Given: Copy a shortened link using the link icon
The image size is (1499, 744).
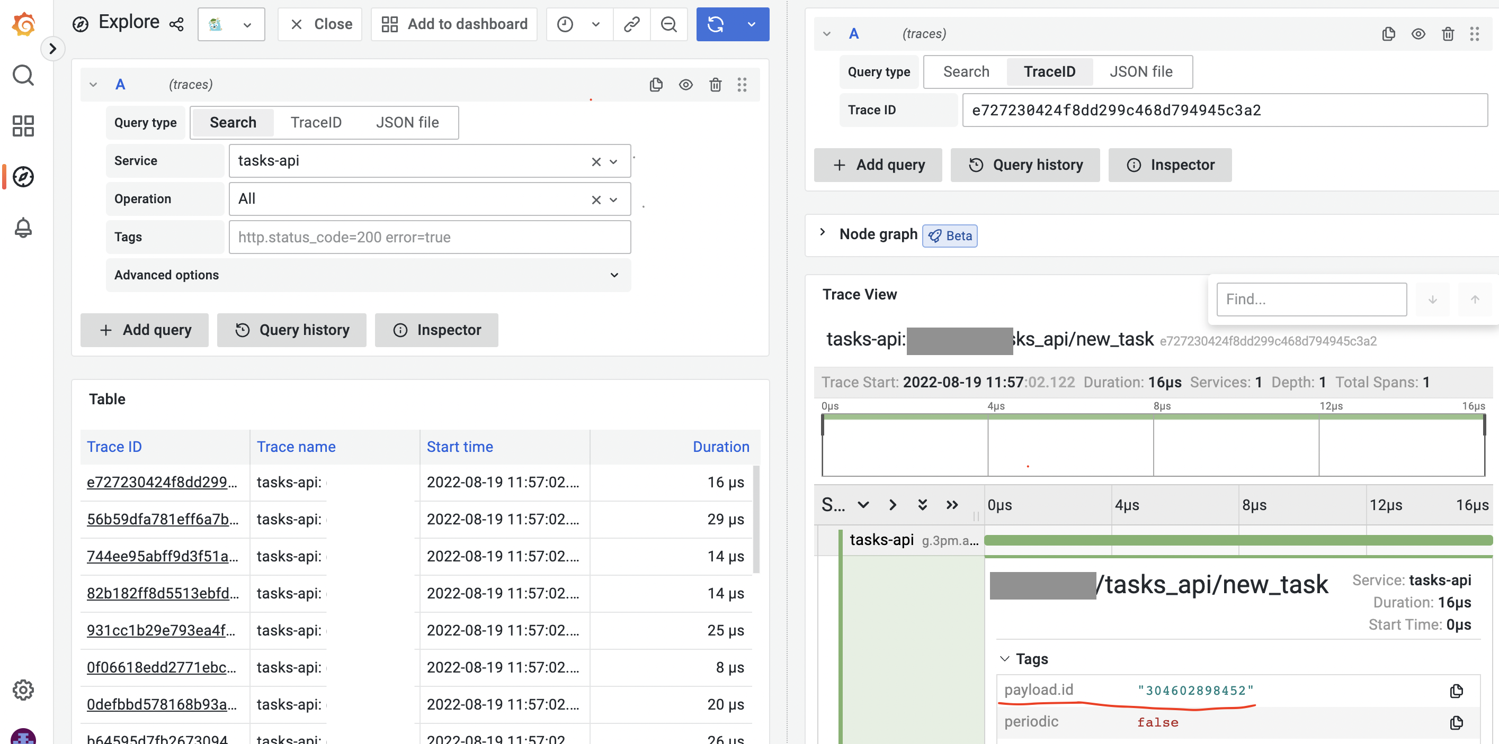Looking at the screenshot, I should [631, 24].
